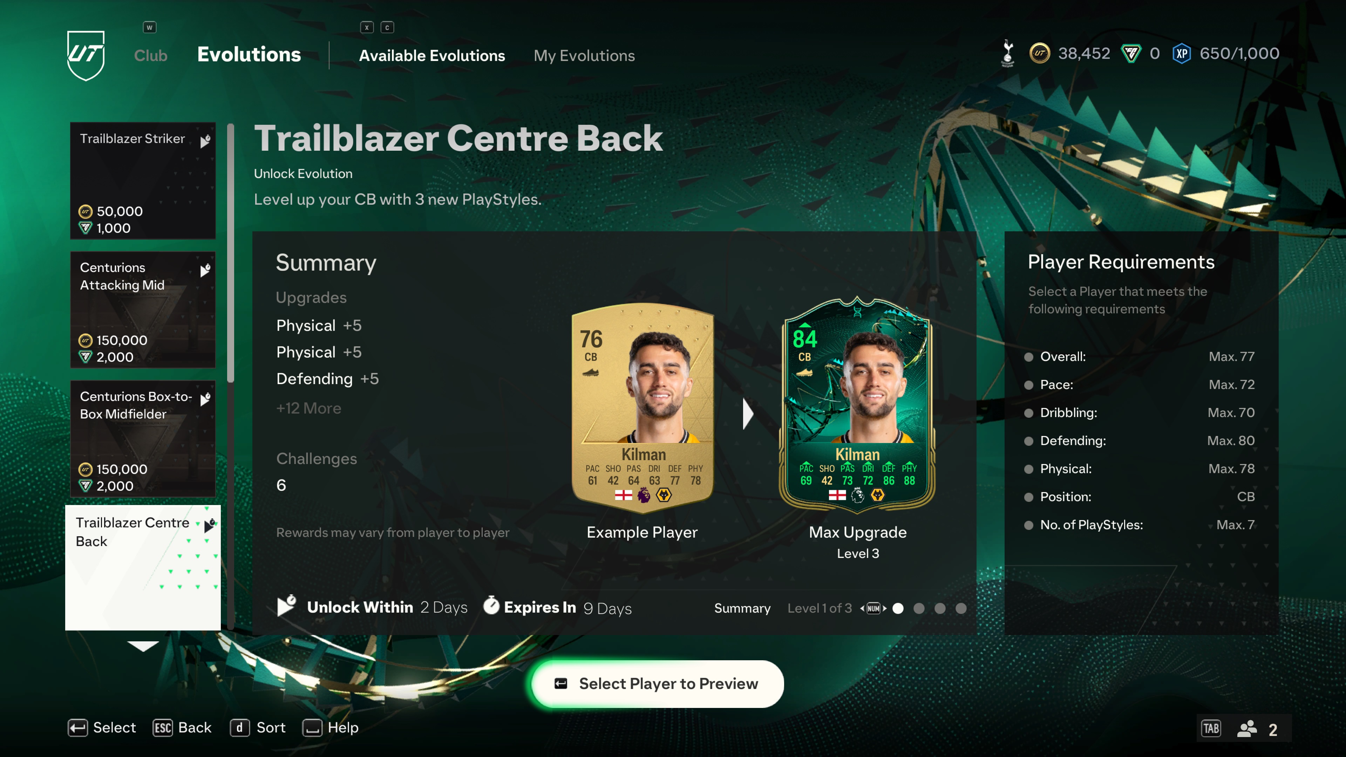Switch to My Evolutions tab

584,55
